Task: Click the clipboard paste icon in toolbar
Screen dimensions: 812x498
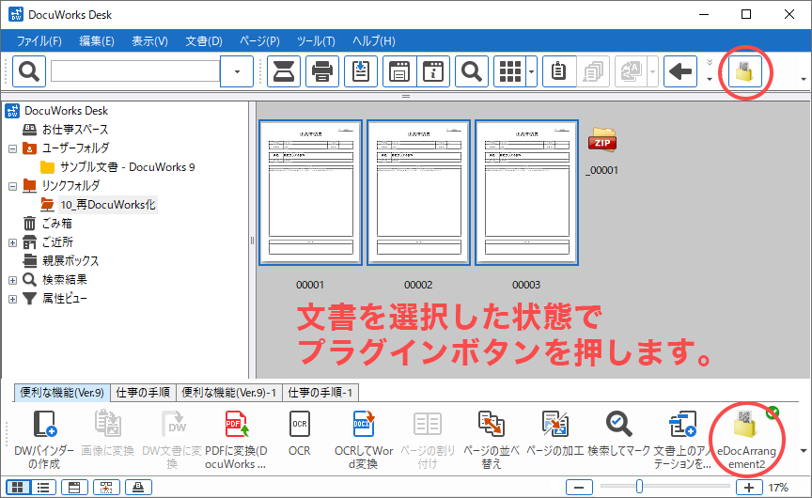Action: click(x=559, y=70)
